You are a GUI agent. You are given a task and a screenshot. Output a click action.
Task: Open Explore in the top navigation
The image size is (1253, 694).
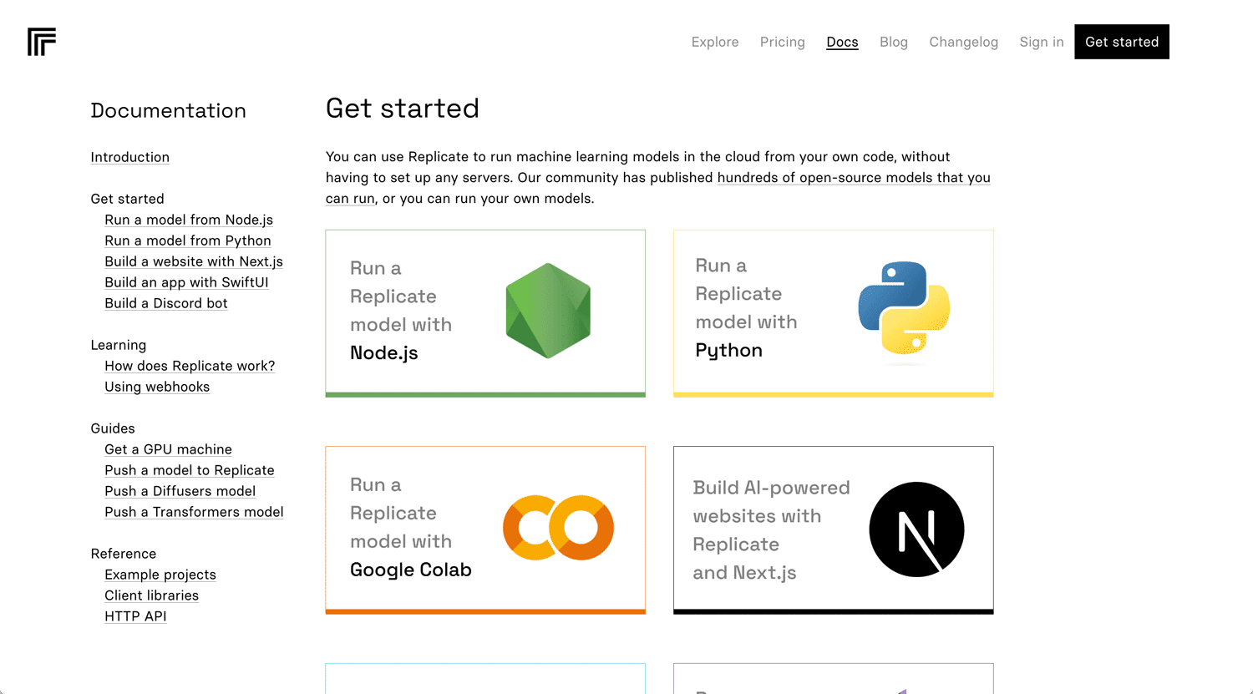(x=715, y=42)
